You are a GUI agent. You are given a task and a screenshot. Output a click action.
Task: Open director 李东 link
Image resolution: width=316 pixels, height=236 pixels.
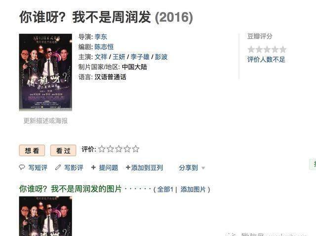tap(101, 37)
